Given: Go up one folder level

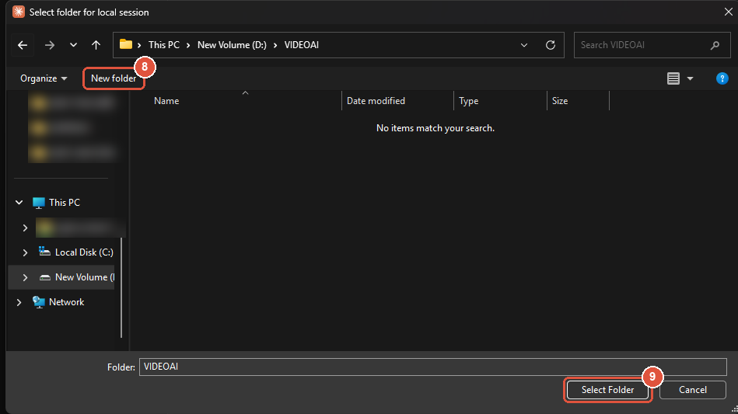Looking at the screenshot, I should tap(96, 45).
